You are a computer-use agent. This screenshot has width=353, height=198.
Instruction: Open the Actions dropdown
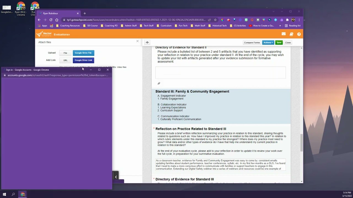[268, 43]
